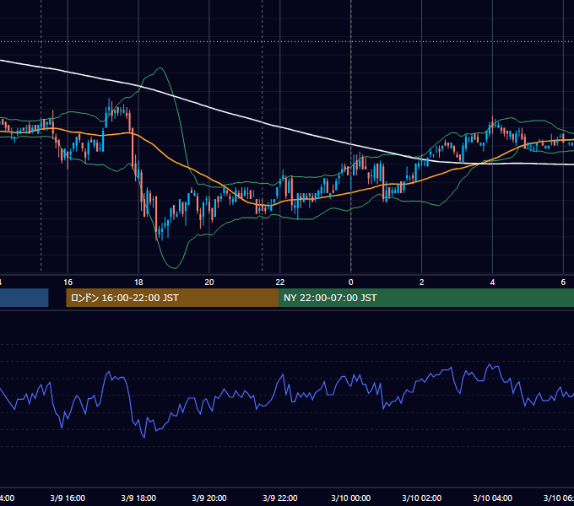574x506 pixels.
Task: Click the "2" hour label on price chart axis
Action: point(421,283)
